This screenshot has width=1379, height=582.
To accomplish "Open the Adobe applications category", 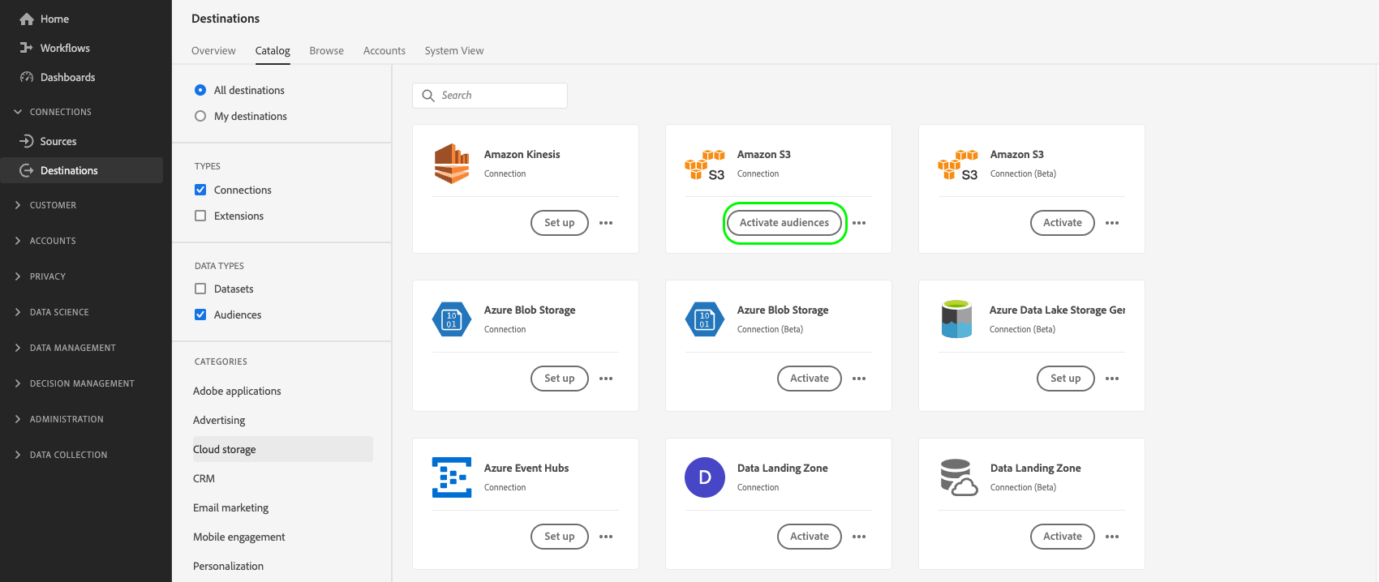I will point(237,391).
